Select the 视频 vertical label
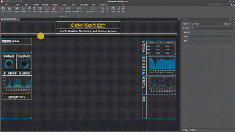Screen dimensions: 235x132 144,99
